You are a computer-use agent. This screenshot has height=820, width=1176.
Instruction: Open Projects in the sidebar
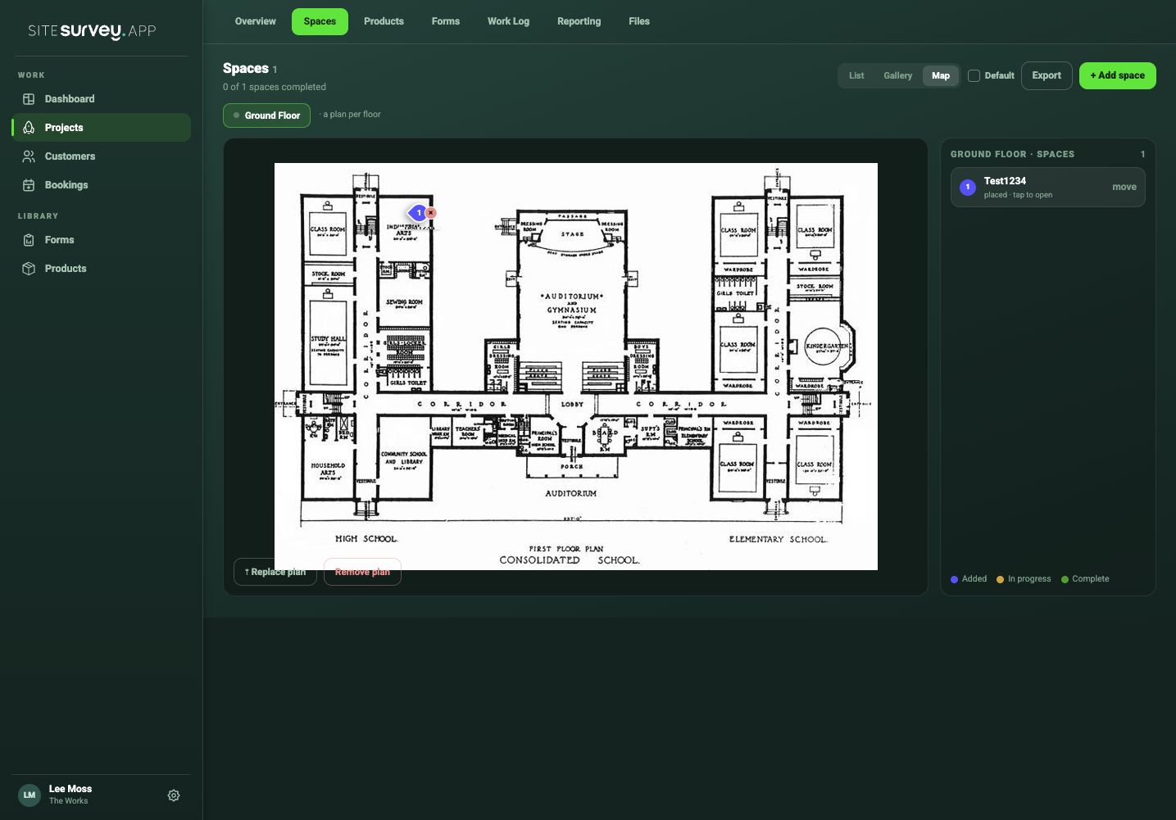[x=102, y=128]
